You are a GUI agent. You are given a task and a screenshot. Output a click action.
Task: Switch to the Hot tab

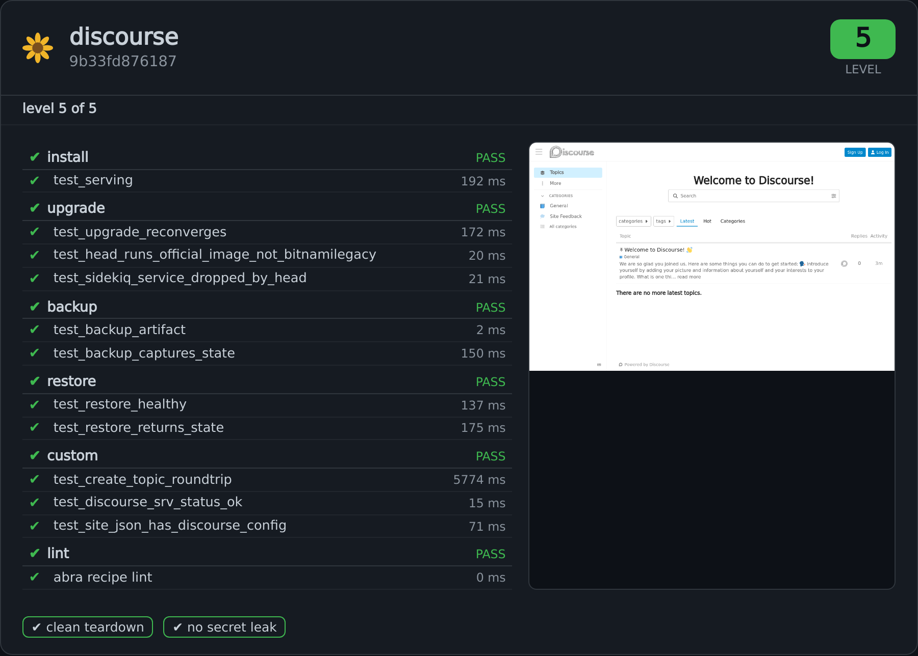pyautogui.click(x=707, y=221)
